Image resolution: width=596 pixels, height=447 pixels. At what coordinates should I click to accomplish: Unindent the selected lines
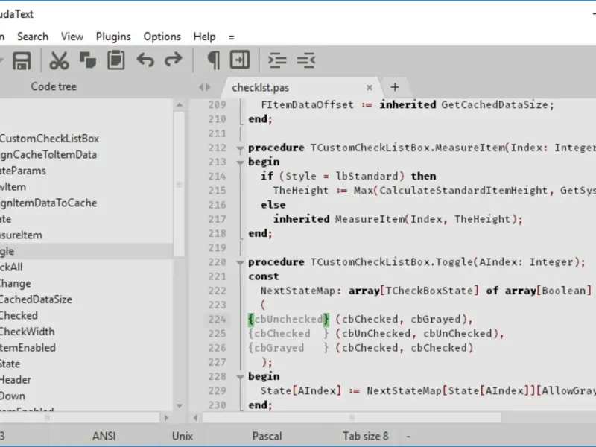pyautogui.click(x=306, y=60)
